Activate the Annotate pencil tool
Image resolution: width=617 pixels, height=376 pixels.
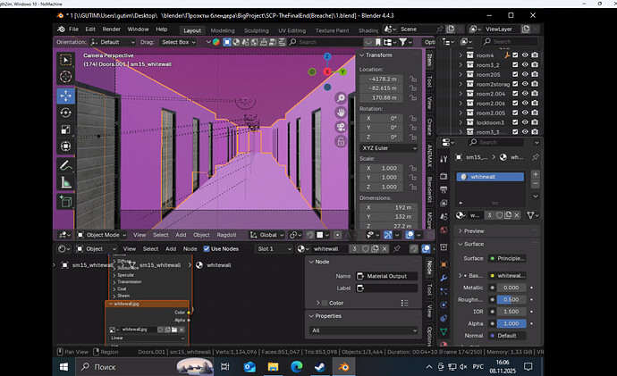(x=65, y=166)
